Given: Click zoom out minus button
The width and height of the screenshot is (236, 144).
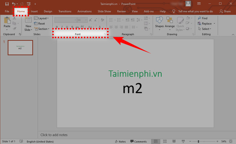Looking at the screenshot, I should tap(190, 141).
